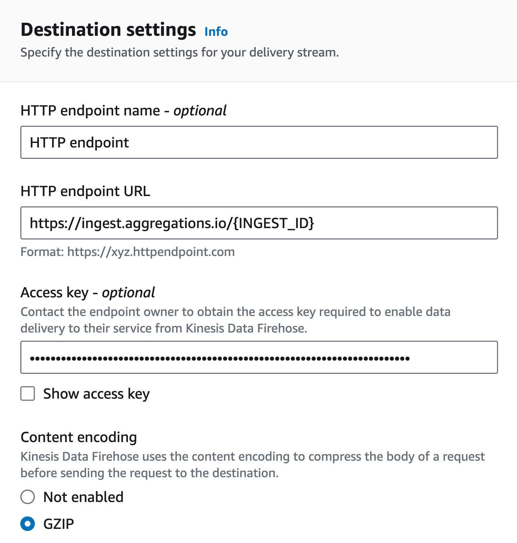
Task: Click the Format hint below the URL field
Action: (128, 252)
